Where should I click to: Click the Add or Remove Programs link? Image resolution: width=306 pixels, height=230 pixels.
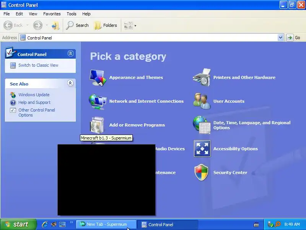click(x=137, y=125)
